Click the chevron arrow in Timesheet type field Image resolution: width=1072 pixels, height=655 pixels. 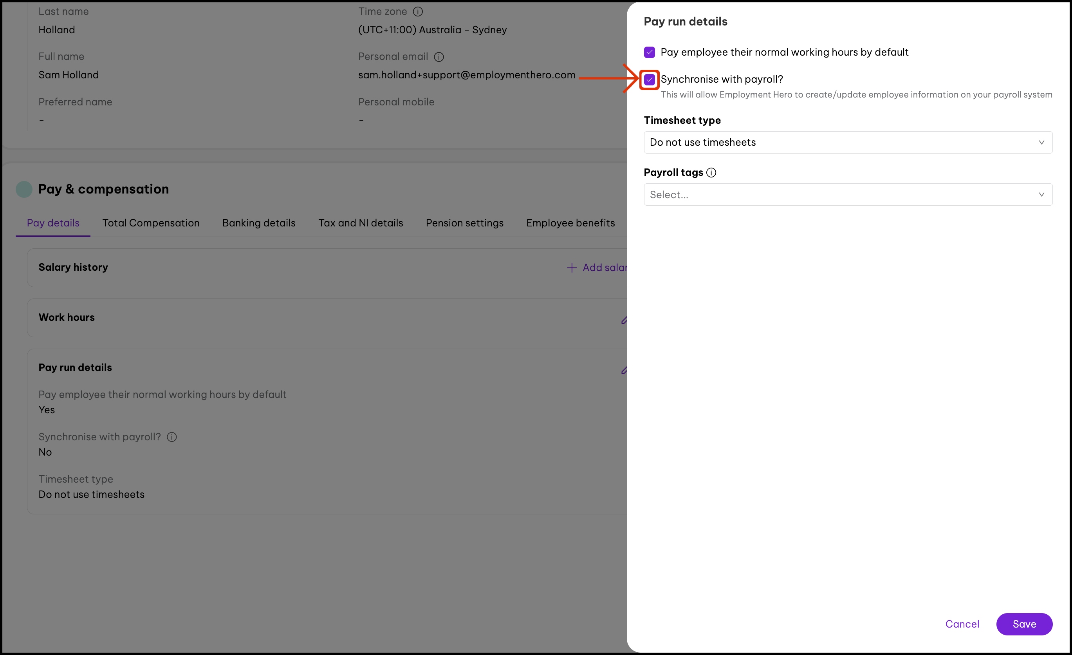pos(1041,142)
